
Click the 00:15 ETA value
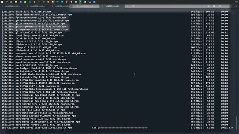click(227, 128)
